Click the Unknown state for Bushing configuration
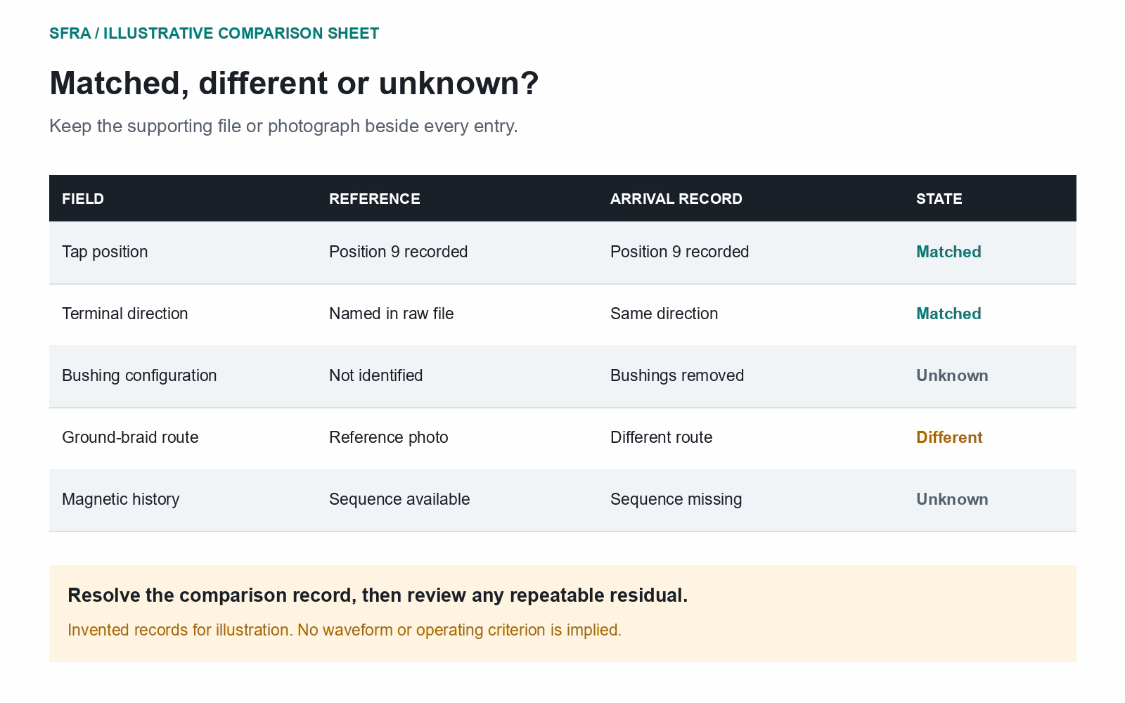1125x703 pixels. click(952, 375)
